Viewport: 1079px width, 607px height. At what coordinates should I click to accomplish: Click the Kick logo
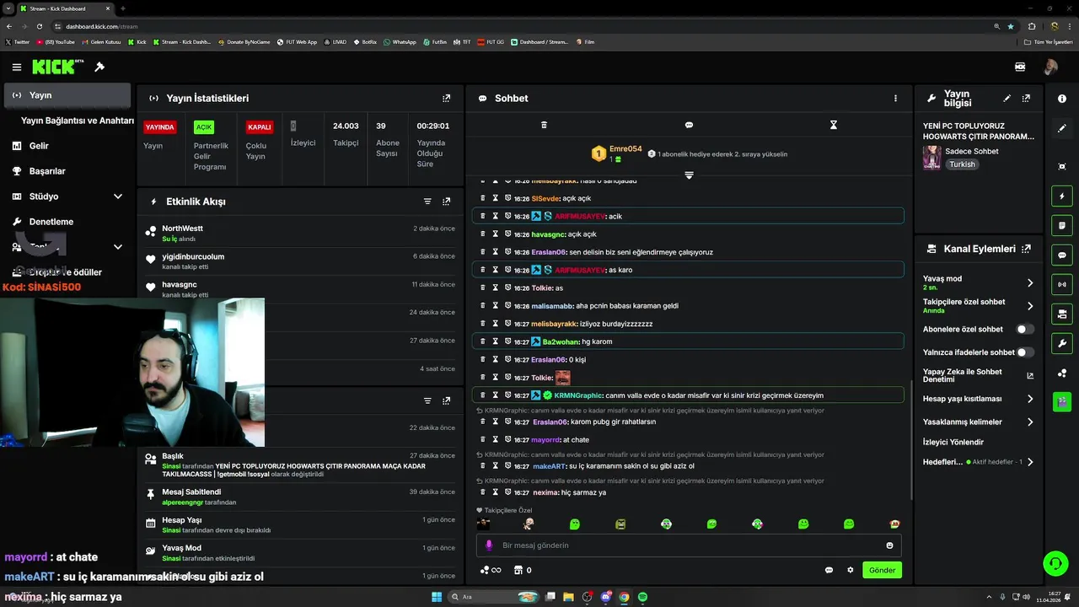tap(57, 67)
